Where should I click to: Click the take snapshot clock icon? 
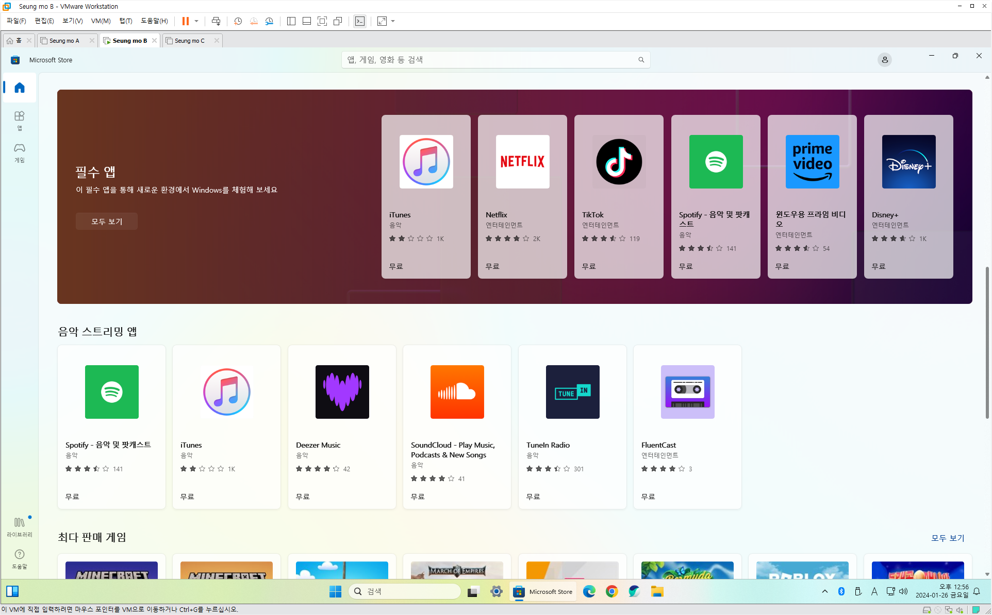click(238, 21)
